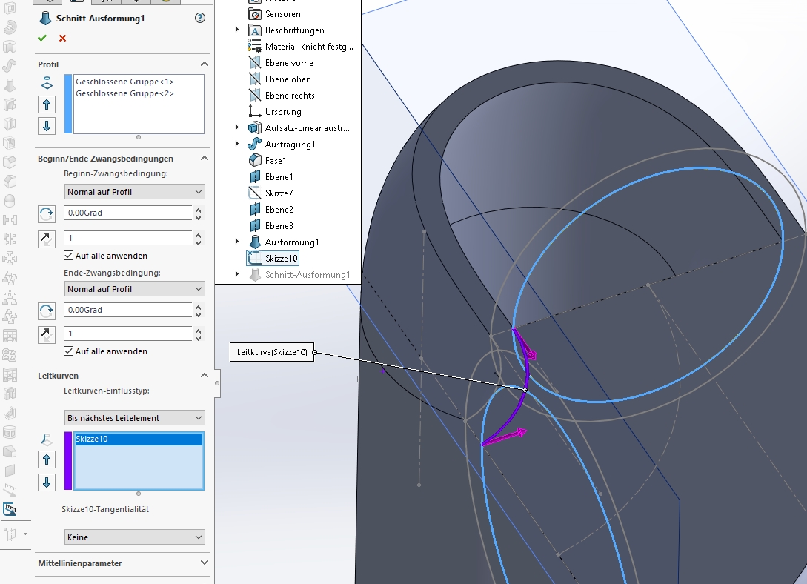Open Leitkurven-Einflusstyp dropdown
807x584 pixels.
pos(134,418)
